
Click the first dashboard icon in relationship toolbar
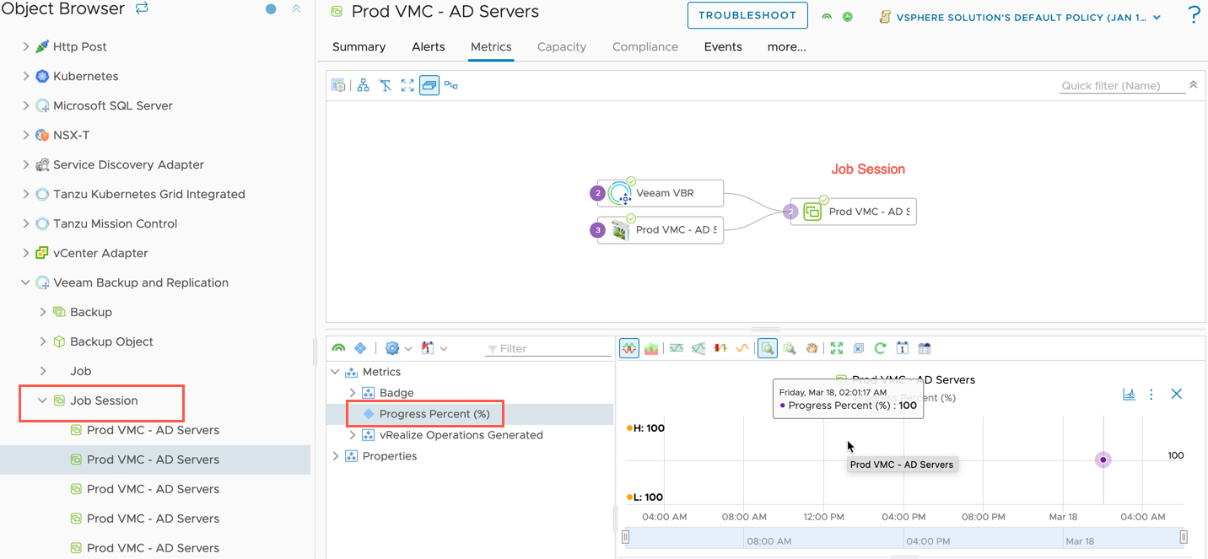(x=338, y=85)
